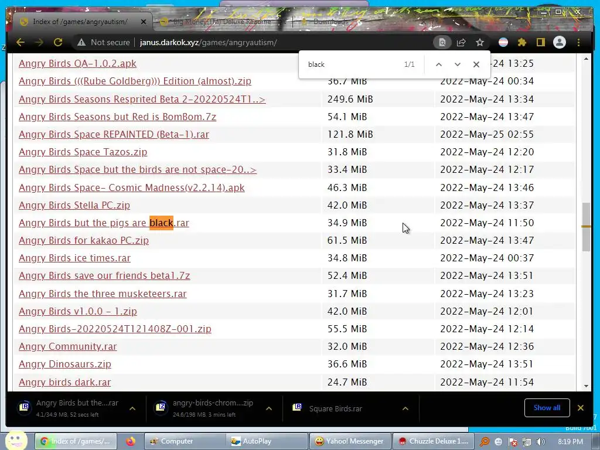Expand options for angry-birds-chrom...zip download

(269, 408)
